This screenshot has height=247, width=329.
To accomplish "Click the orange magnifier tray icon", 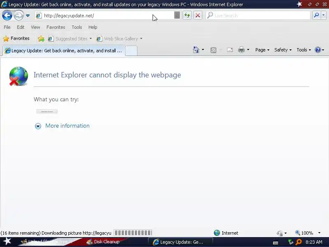I will coord(299,242).
